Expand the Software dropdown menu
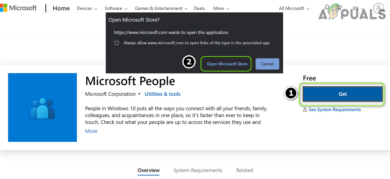 (116, 8)
